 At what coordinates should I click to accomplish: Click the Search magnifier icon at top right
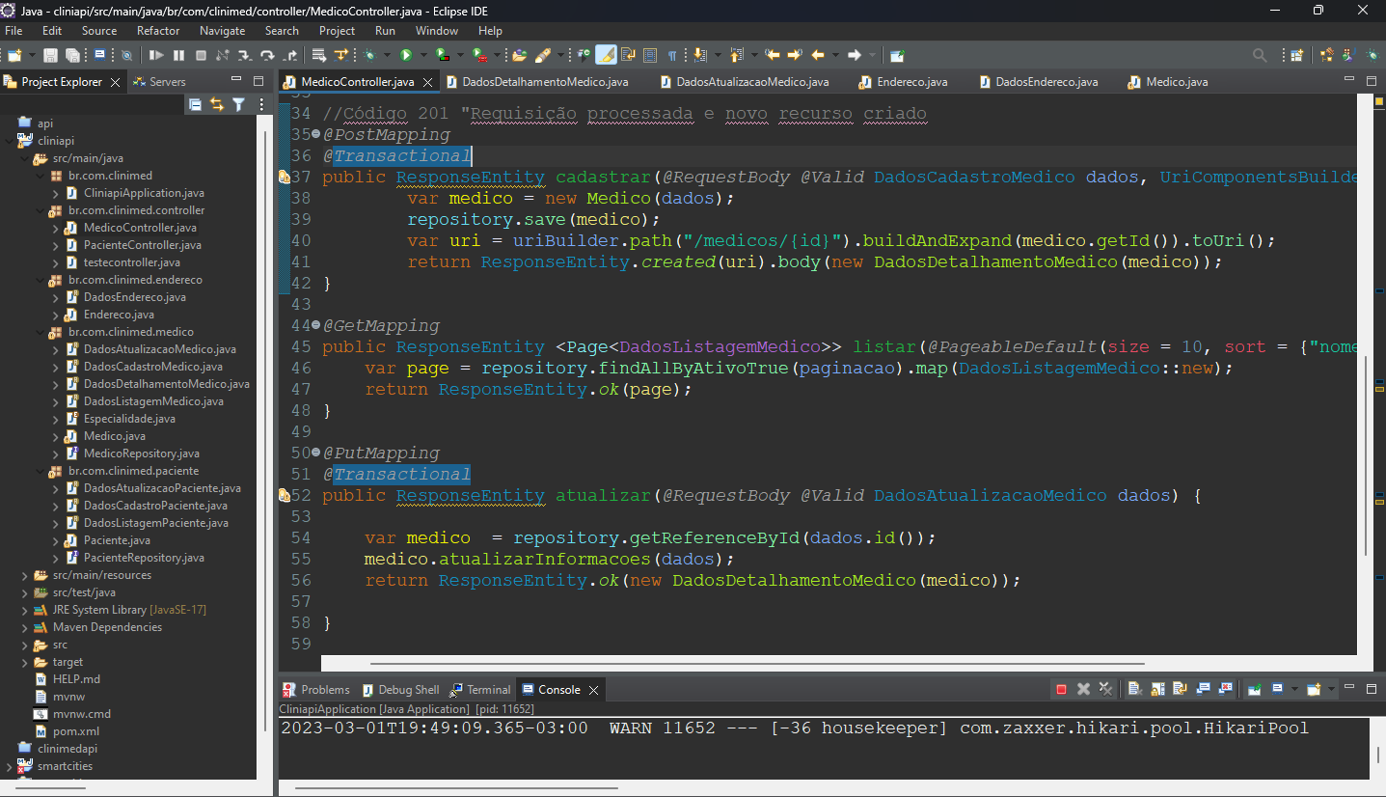pos(1260,55)
